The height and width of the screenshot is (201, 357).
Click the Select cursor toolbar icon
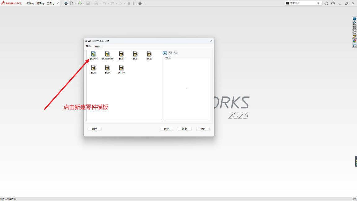[121, 3]
